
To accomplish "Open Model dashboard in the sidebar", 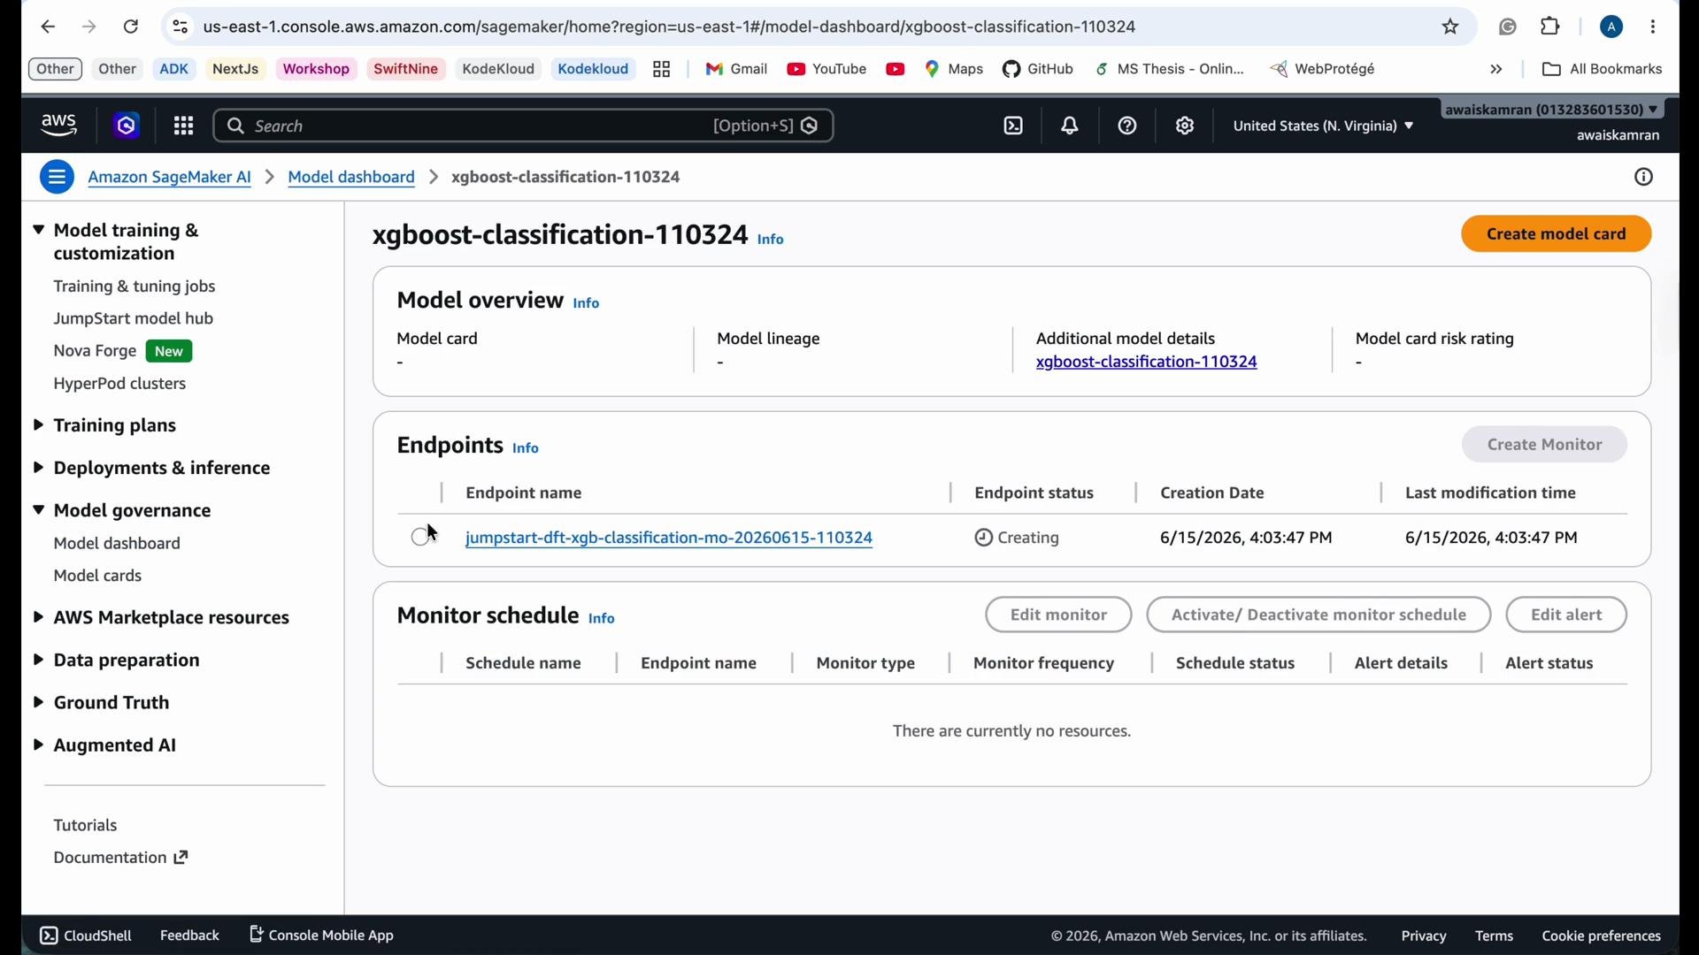I will pos(117,544).
